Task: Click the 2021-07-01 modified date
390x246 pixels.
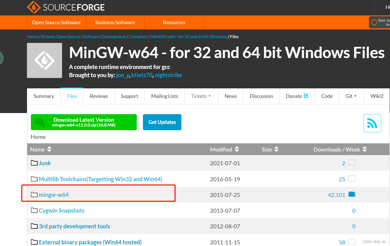Action: [x=225, y=163]
